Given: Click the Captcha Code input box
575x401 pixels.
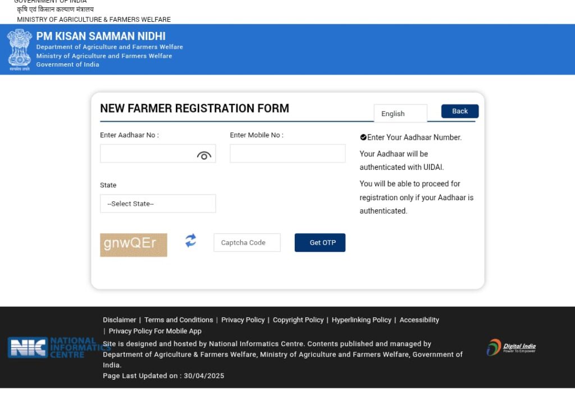Looking at the screenshot, I should tap(247, 242).
